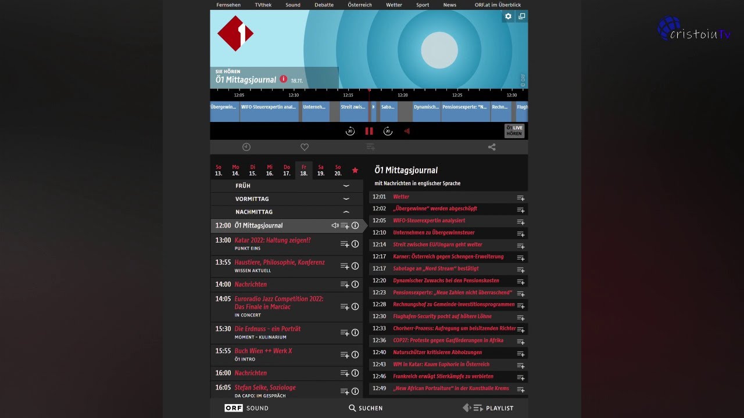The height and width of the screenshot is (418, 744).
Task: Collapse the NACHMITTAG section
Action: click(287, 212)
